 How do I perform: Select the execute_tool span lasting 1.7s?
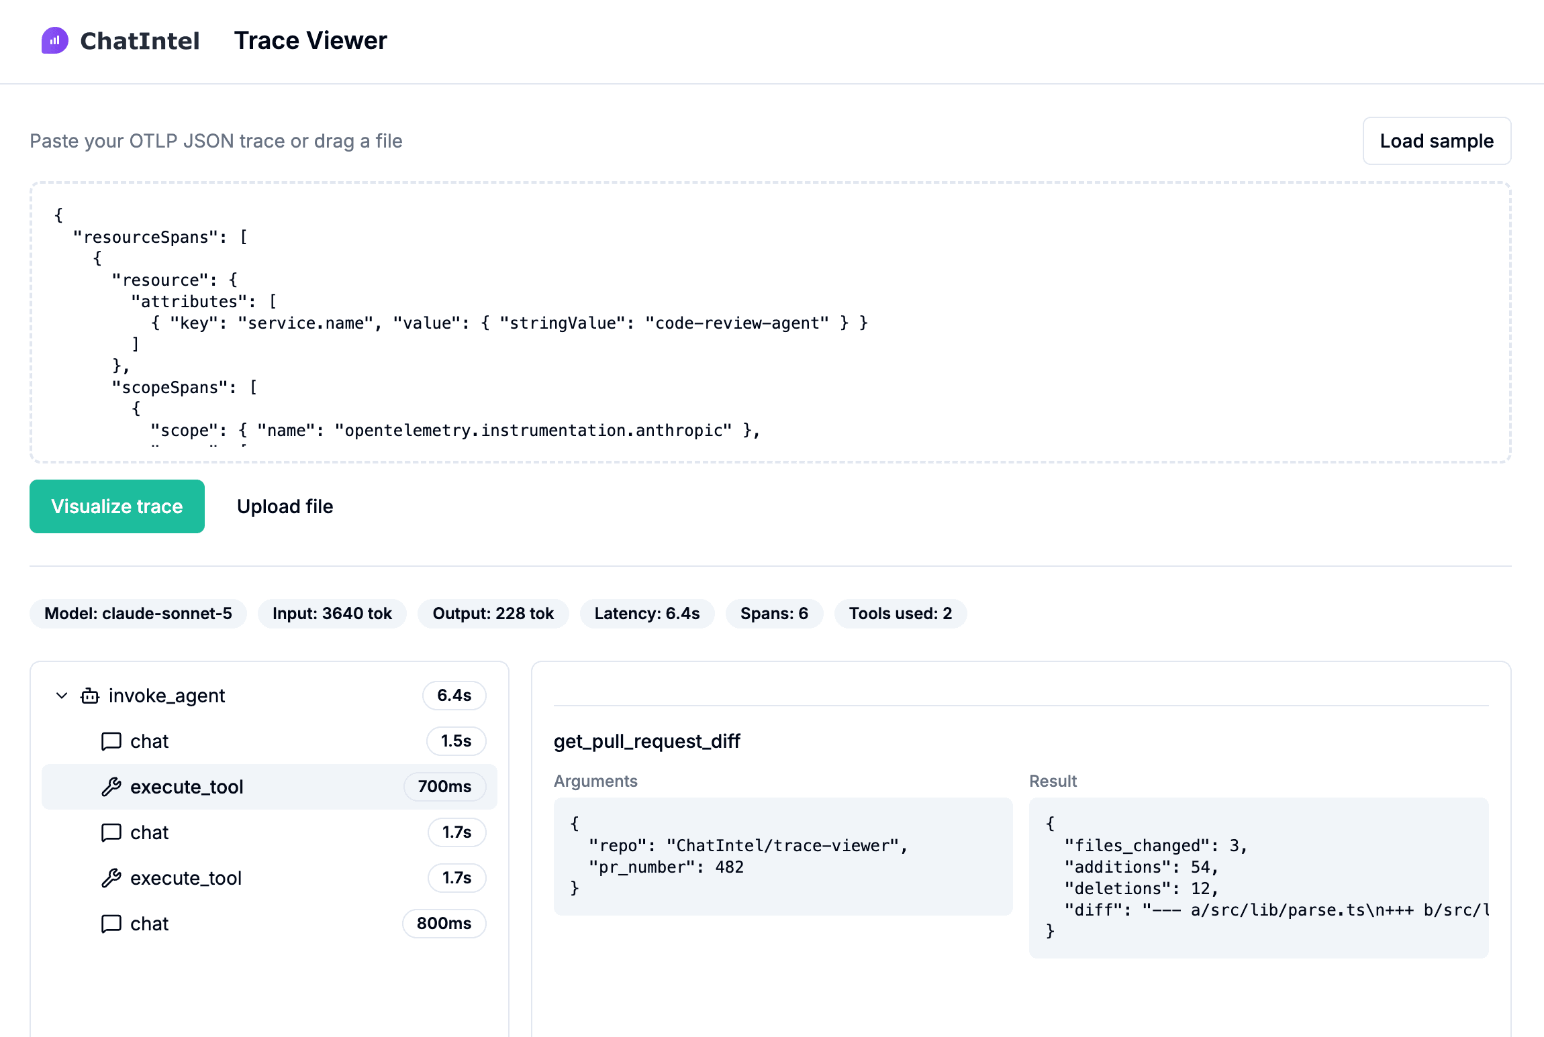tap(269, 878)
